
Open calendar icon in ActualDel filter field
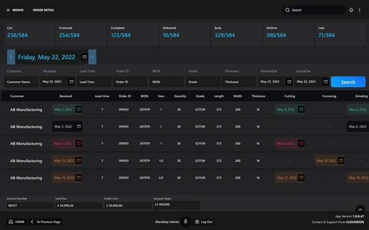326,82
